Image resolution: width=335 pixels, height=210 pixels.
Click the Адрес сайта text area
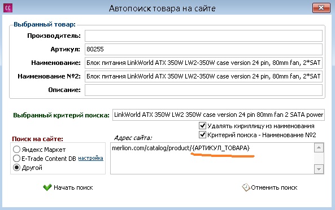[212, 159]
